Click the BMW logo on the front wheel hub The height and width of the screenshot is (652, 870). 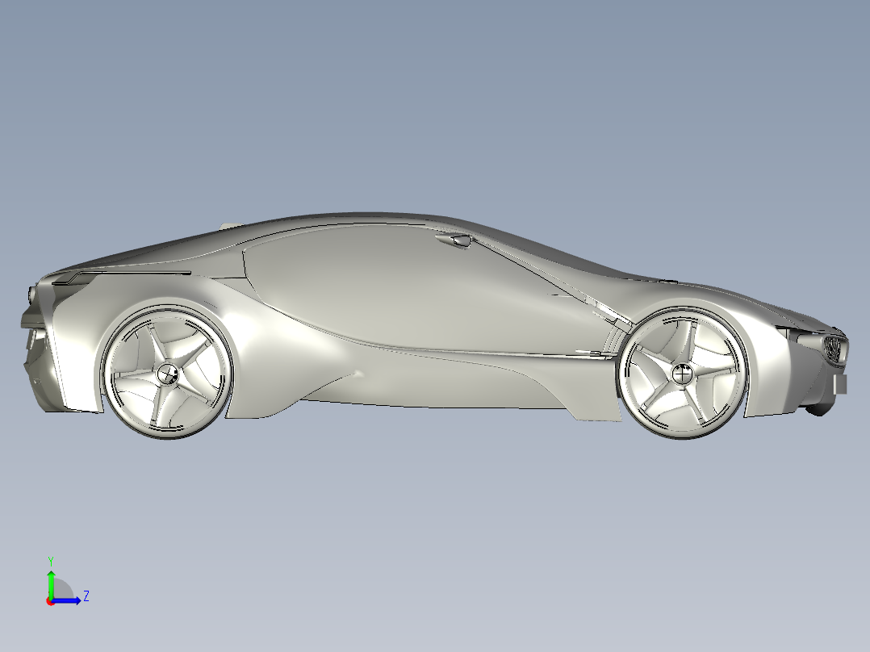[x=681, y=374]
